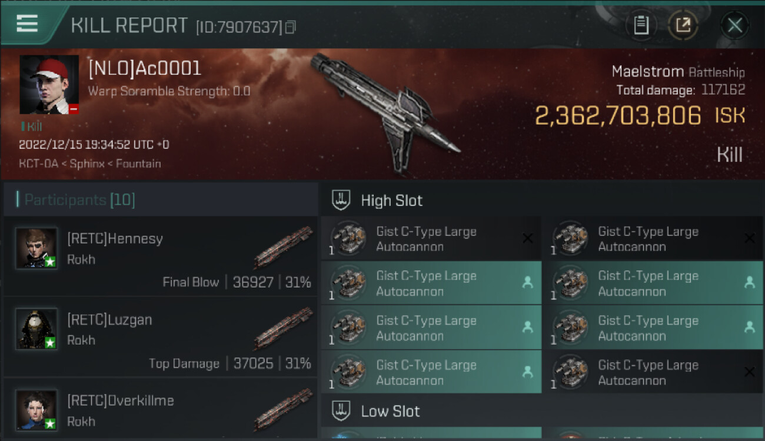This screenshot has width=765, height=441.
Task: Close the kill report window
Action: pyautogui.click(x=734, y=25)
